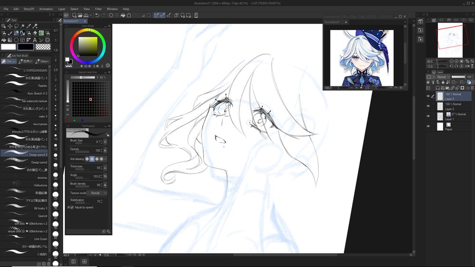Screen dimensions: 475x267
Task: Toggle Snap to Grid in command bar
Action: pyautogui.click(x=169, y=15)
